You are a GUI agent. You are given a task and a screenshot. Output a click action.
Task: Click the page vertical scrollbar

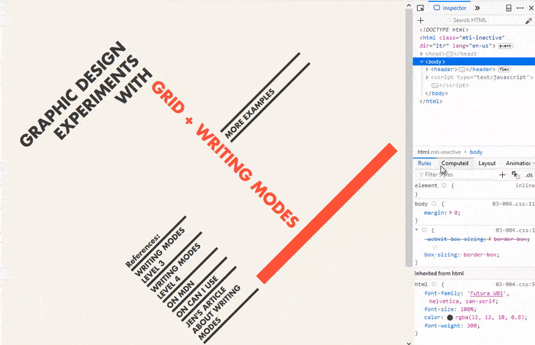(x=409, y=136)
